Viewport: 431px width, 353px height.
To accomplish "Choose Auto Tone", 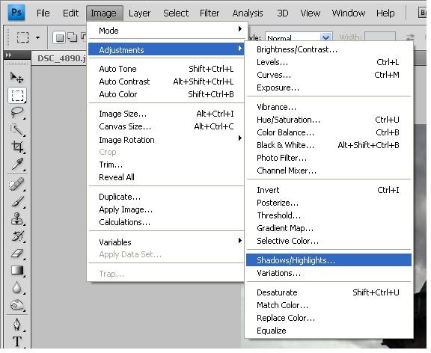I will tap(166, 69).
